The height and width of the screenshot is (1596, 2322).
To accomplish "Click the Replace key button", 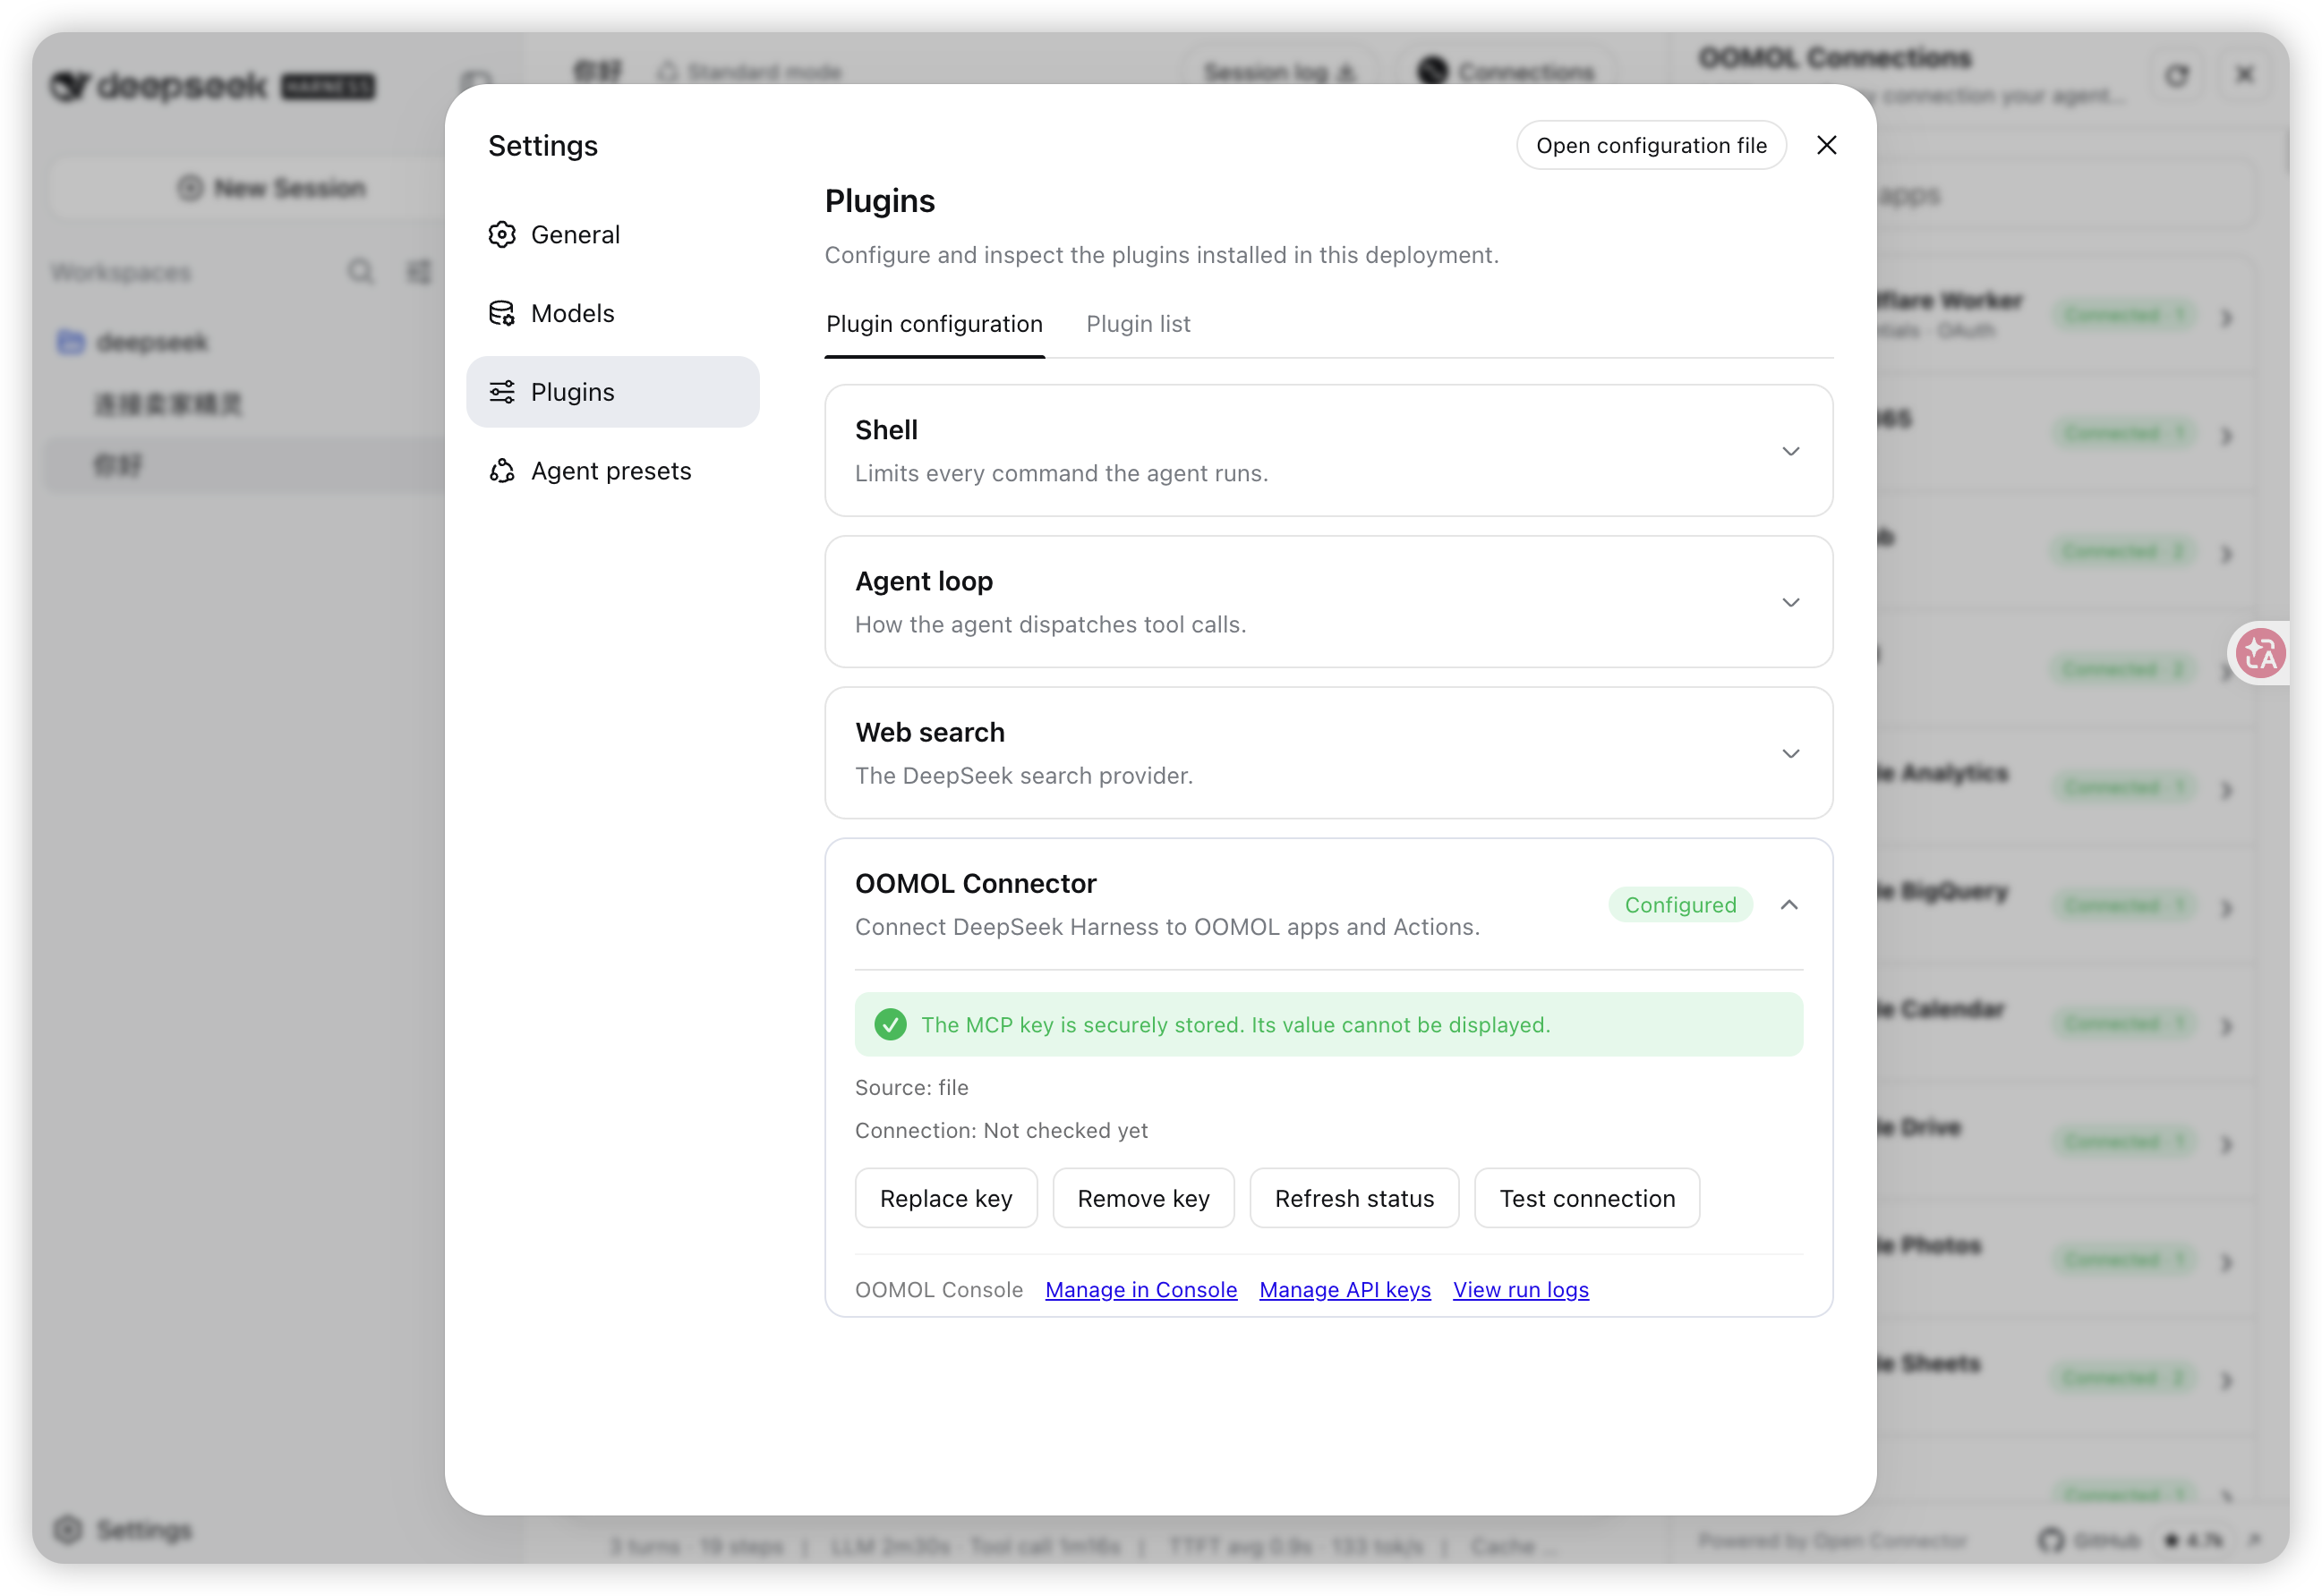I will (945, 1198).
